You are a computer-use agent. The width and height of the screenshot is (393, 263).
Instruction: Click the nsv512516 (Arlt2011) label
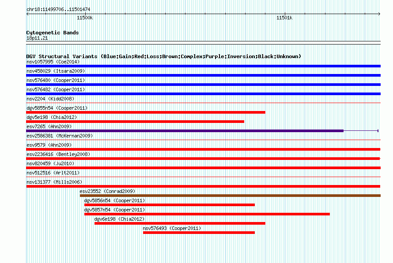[x=53, y=173]
